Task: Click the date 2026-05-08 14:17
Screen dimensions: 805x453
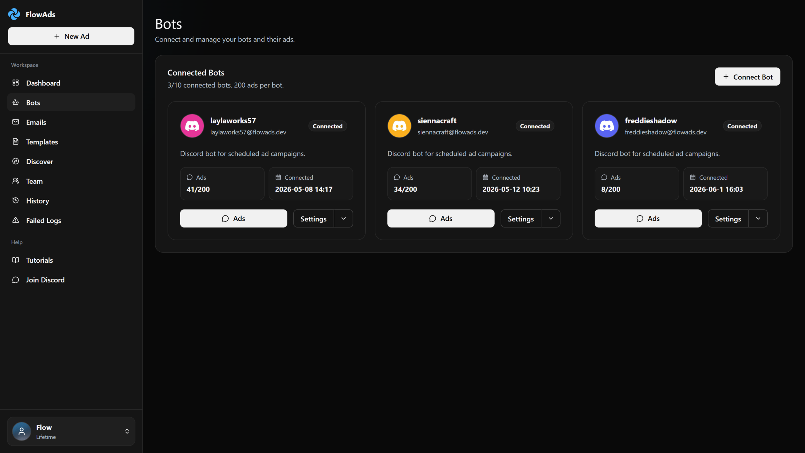Action: point(304,189)
